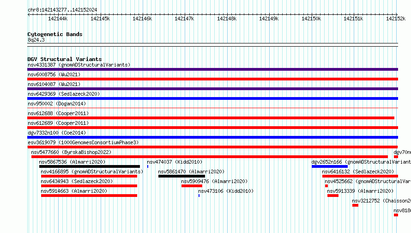Click the nsv4331387 variant bar
The image size is (411, 233).
[x=212, y=69]
